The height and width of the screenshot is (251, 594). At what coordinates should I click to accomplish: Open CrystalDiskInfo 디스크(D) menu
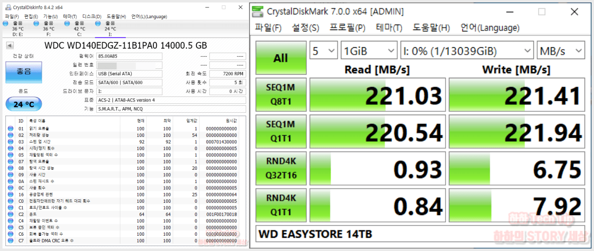click(x=92, y=16)
